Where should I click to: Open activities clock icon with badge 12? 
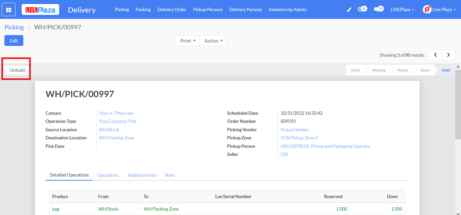pos(362,9)
